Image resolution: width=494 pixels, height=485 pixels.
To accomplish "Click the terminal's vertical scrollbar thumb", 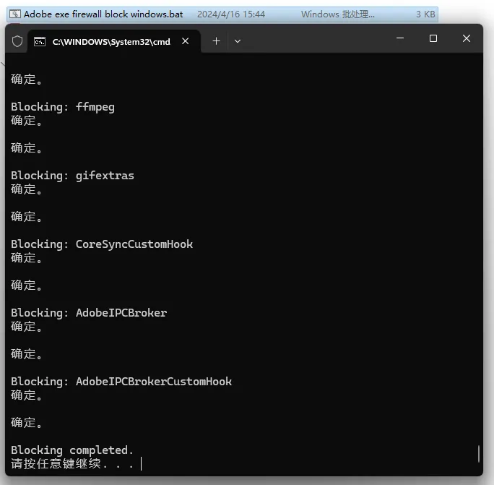I will point(478,453).
